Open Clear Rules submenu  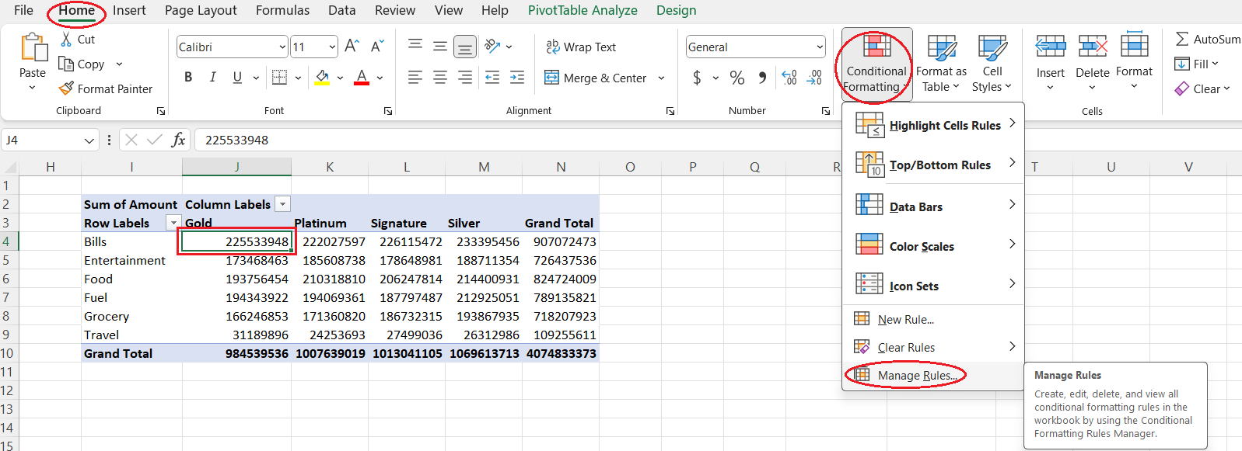click(933, 347)
